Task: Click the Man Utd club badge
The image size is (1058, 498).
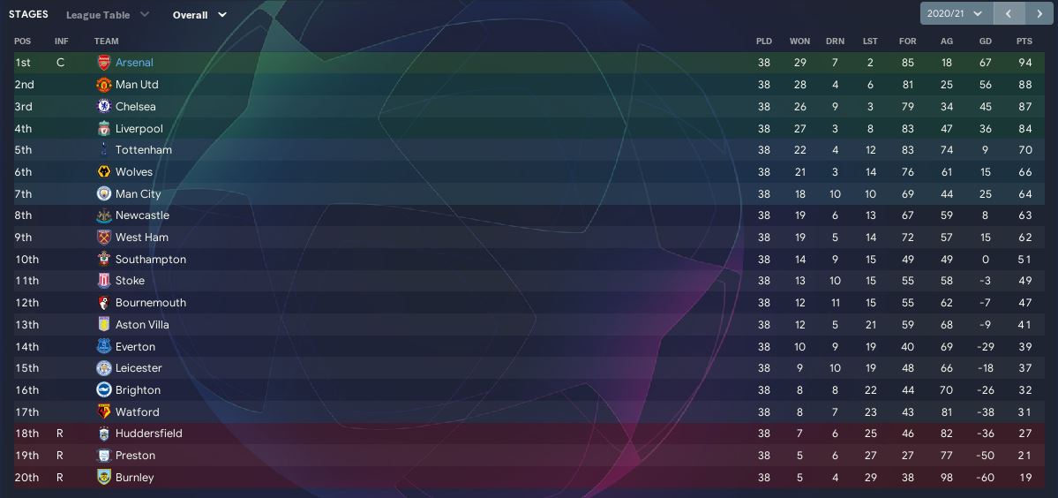Action: (x=104, y=85)
